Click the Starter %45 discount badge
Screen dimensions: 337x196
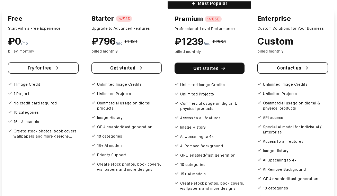point(124,19)
